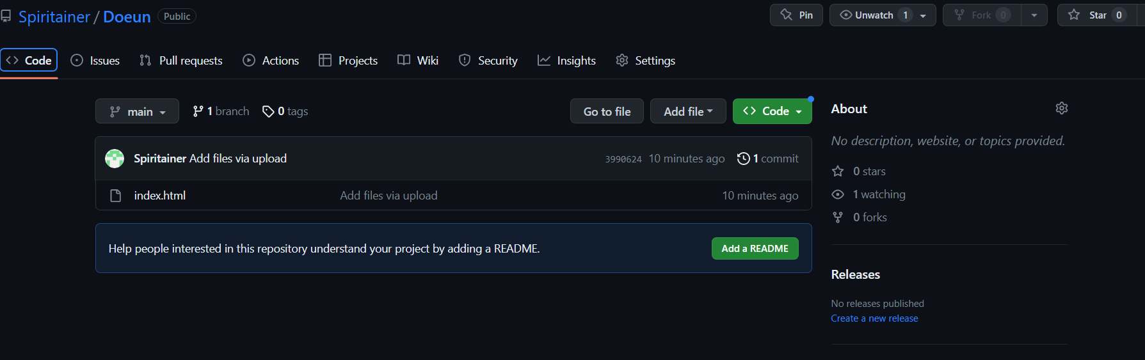Star the repository
This screenshot has height=360, width=1145.
pos(1097,15)
